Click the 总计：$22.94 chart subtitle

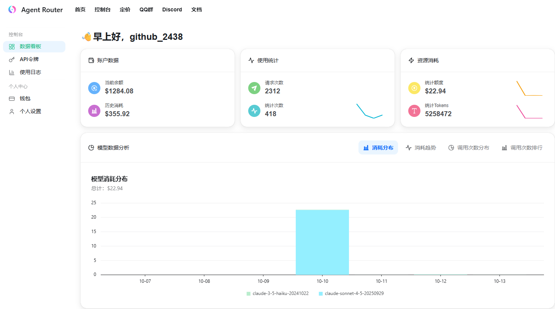click(107, 188)
